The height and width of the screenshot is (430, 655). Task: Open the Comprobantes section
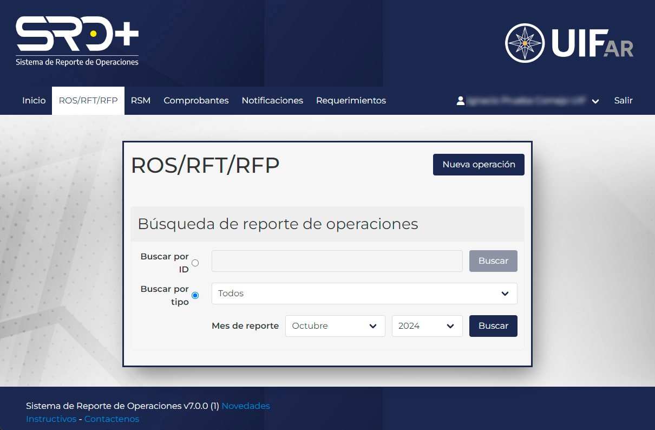[x=196, y=101]
